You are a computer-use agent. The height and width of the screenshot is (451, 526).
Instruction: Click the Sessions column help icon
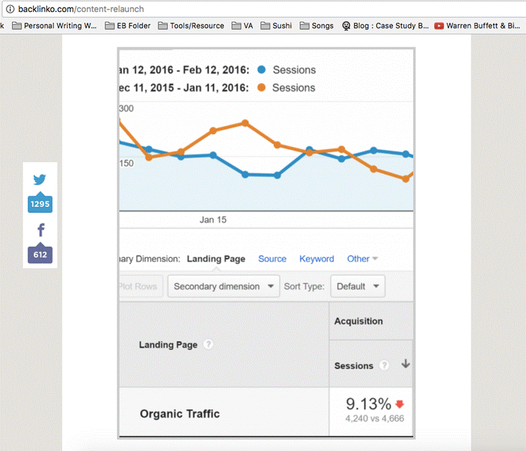coord(384,365)
